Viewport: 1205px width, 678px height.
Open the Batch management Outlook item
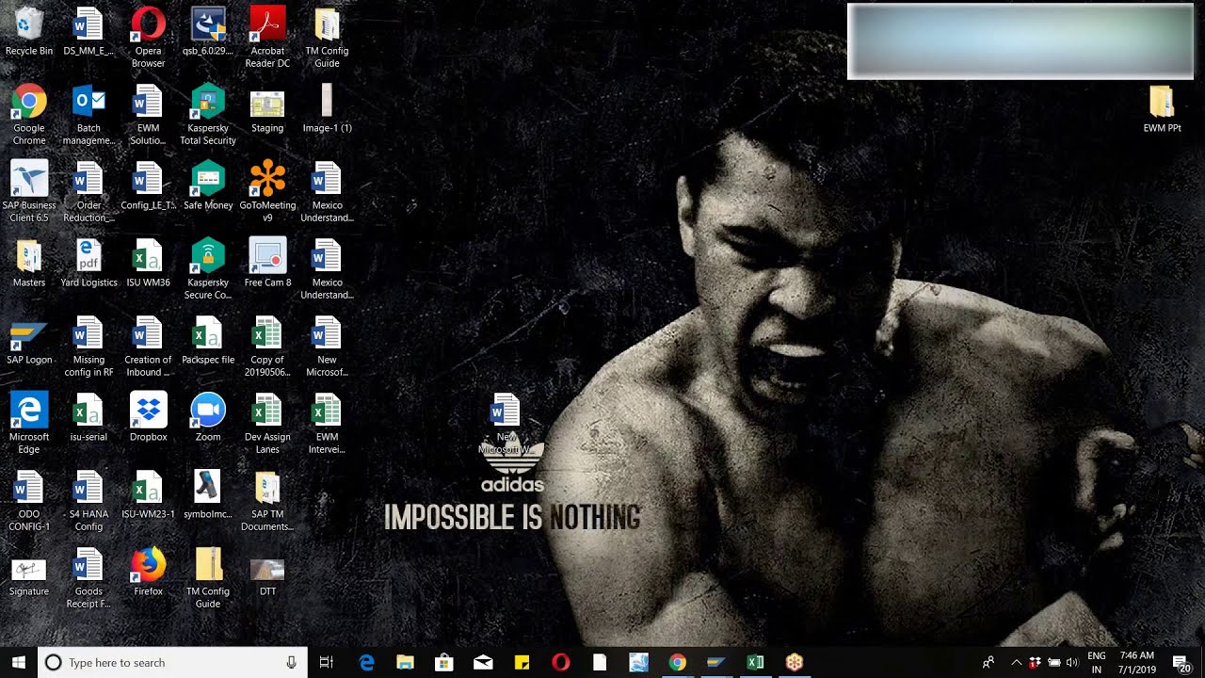[x=88, y=115]
